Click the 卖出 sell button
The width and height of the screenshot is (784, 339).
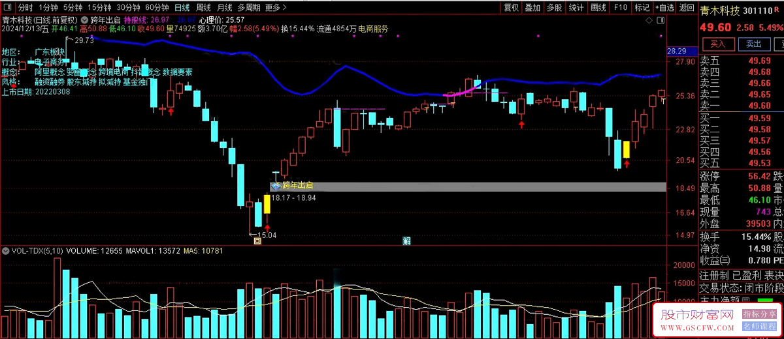click(753, 44)
